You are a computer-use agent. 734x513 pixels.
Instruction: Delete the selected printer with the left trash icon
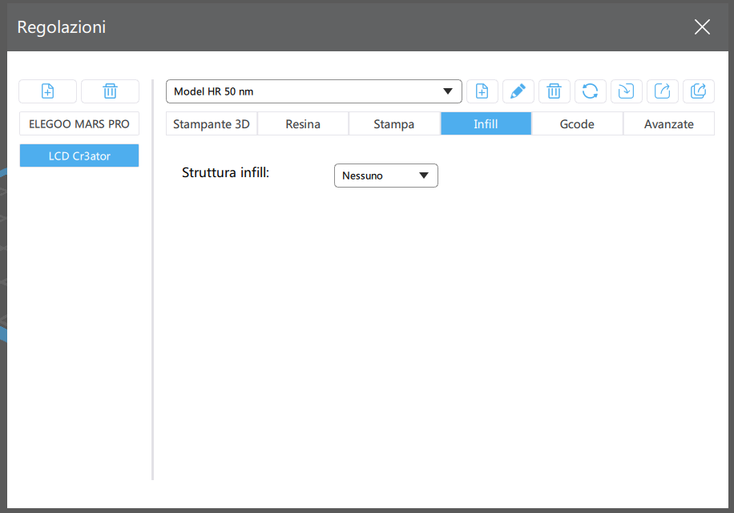(x=110, y=91)
